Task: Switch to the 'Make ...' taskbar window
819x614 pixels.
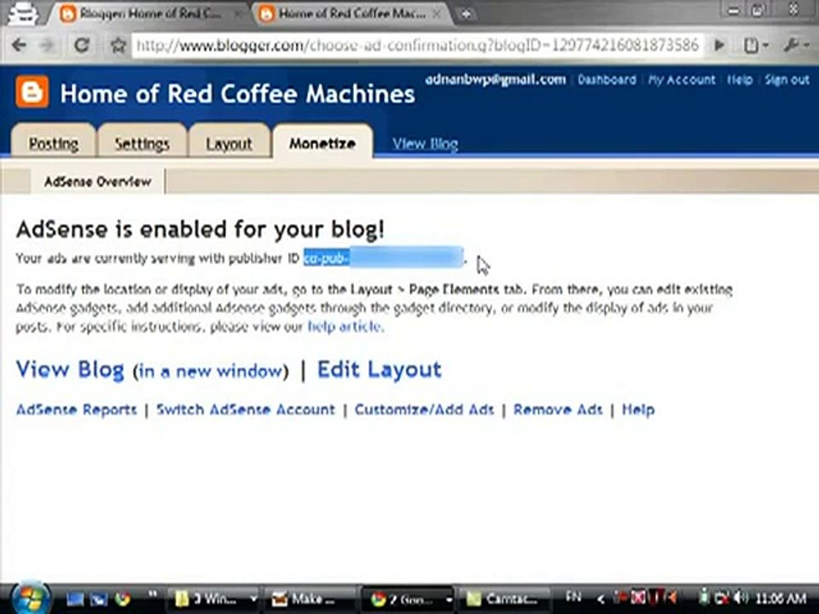Action: (311, 599)
